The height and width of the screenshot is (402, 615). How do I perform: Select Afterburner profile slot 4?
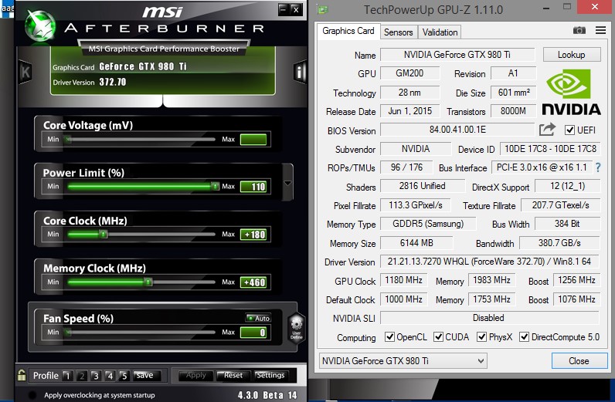(110, 376)
